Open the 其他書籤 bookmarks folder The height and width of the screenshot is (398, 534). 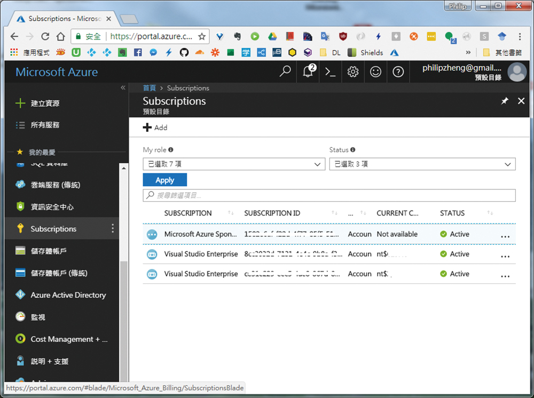pyautogui.click(x=502, y=52)
